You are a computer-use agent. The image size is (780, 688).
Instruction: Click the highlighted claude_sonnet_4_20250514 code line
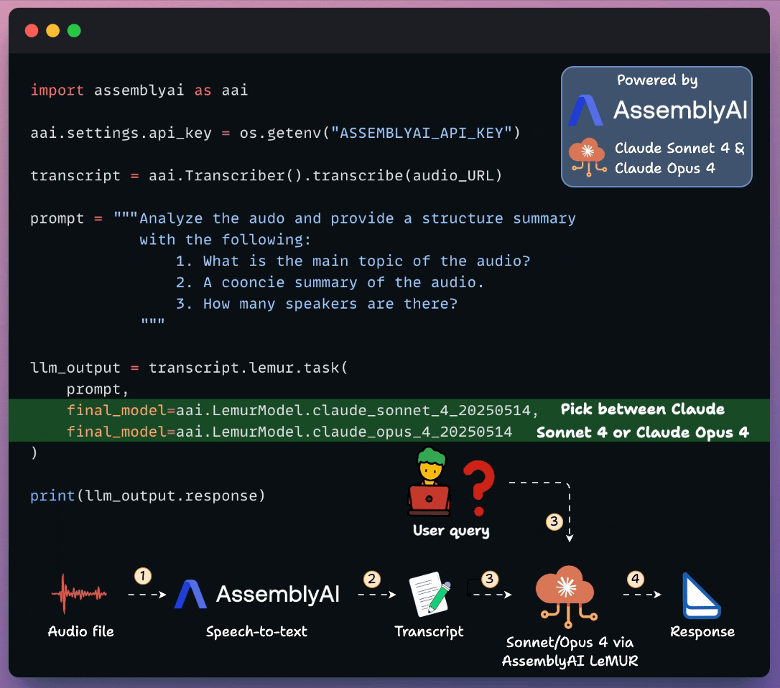(302, 410)
